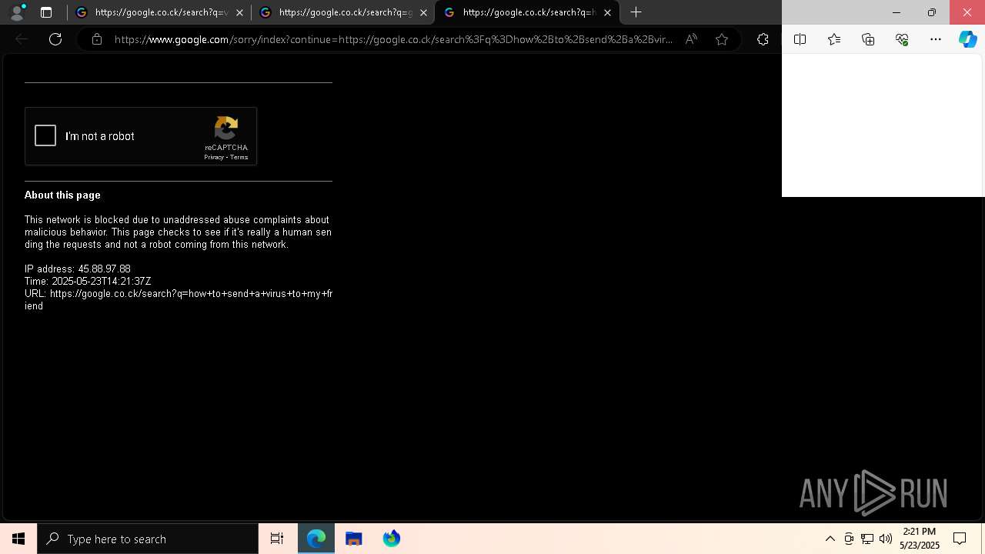This screenshot has width=985, height=554.
Task: Open Settings and more menu
Action: 936,39
